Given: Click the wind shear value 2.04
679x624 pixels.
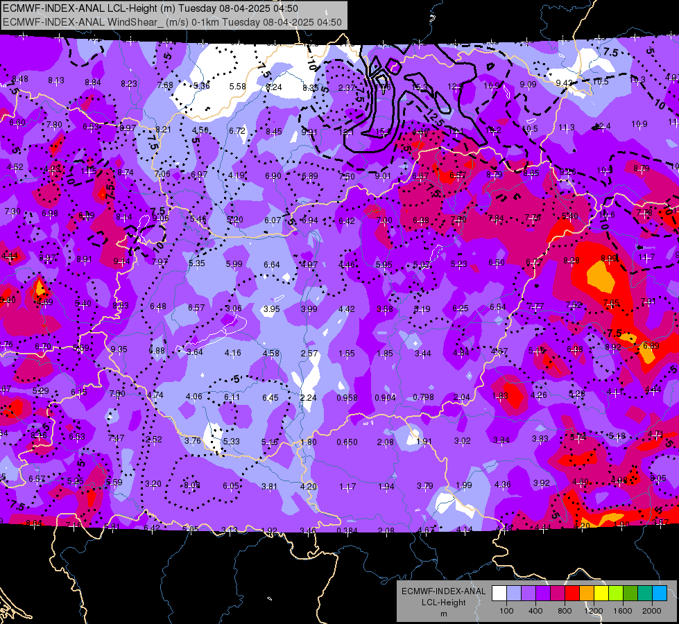Looking at the screenshot, I should tap(461, 397).
